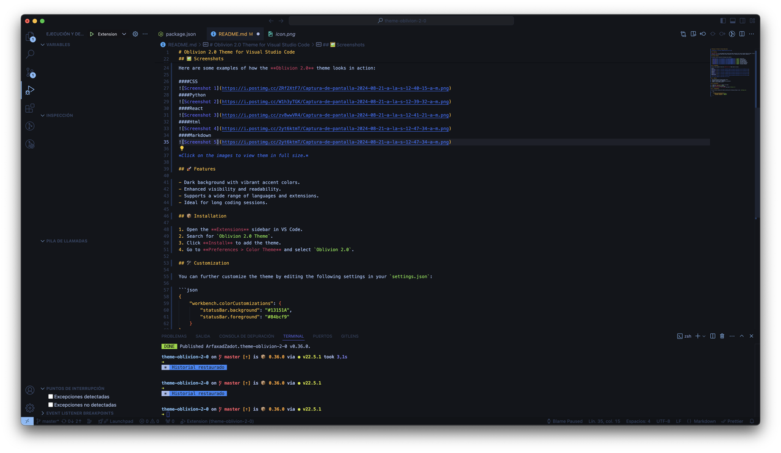Open the Explorer view in activity bar
Viewport: 781px width, 453px height.
(x=30, y=37)
